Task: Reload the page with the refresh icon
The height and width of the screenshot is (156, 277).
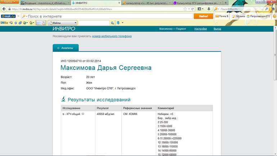Action: point(192,9)
